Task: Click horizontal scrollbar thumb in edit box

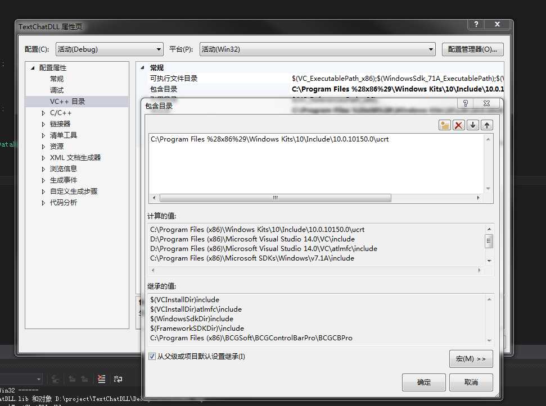Action: tap(275, 198)
